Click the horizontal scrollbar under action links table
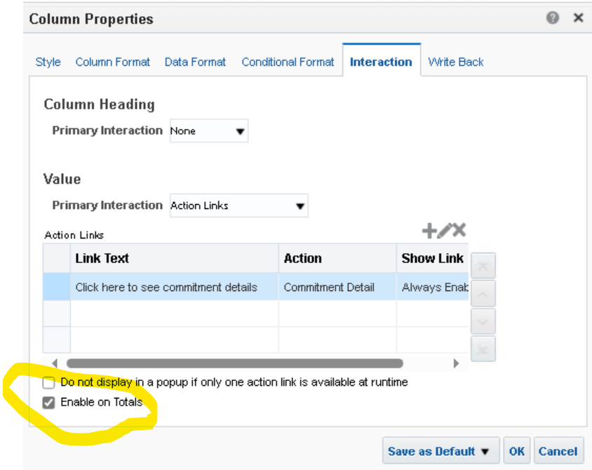Image resolution: width=592 pixels, height=470 pixels. pos(235,363)
